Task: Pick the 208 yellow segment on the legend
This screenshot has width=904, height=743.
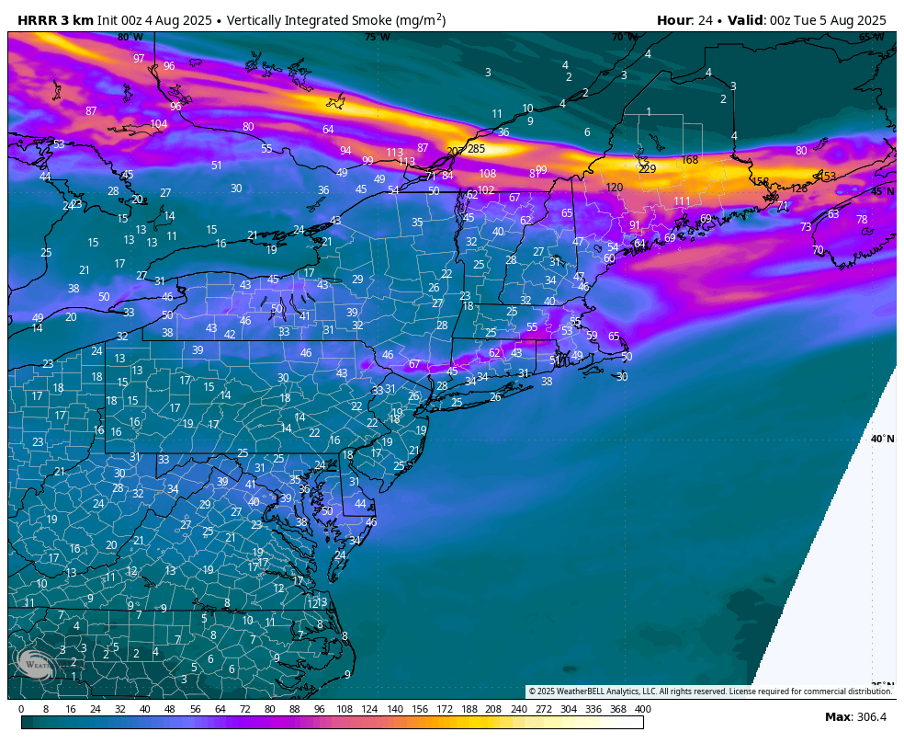Action: [x=493, y=722]
